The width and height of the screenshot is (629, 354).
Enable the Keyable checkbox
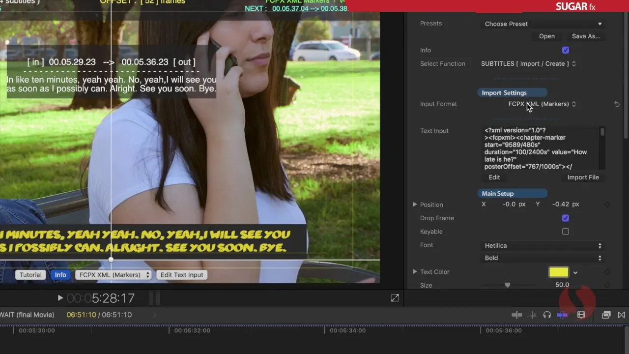coord(566,232)
